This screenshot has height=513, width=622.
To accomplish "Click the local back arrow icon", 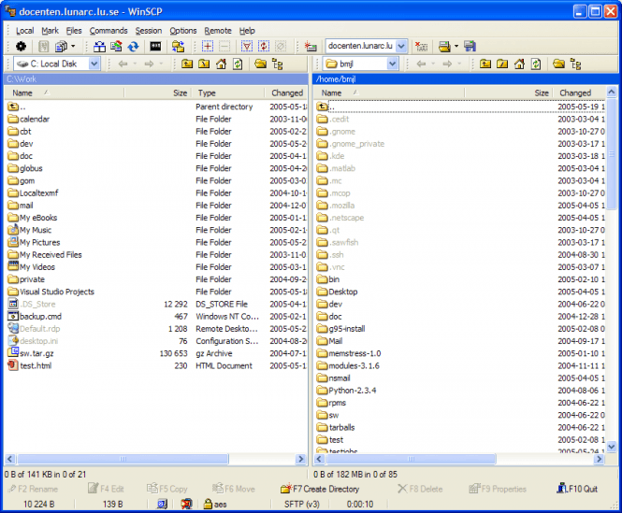I will 123,64.
